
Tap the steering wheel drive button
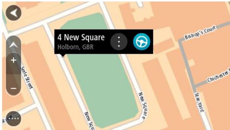(142, 42)
